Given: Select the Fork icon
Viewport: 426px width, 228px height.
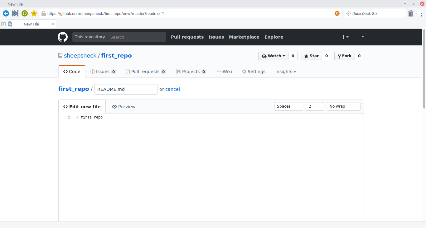Looking at the screenshot, I should [339, 56].
